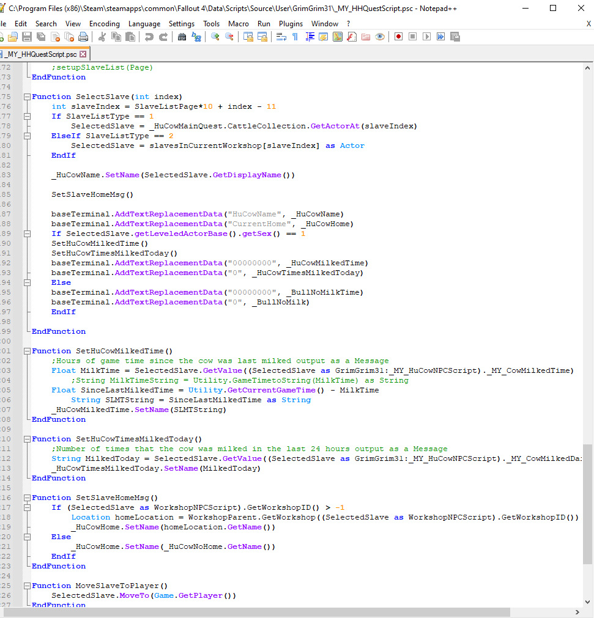Start macro recording with the red dot
Screen dimensions: 594x618
(398, 37)
